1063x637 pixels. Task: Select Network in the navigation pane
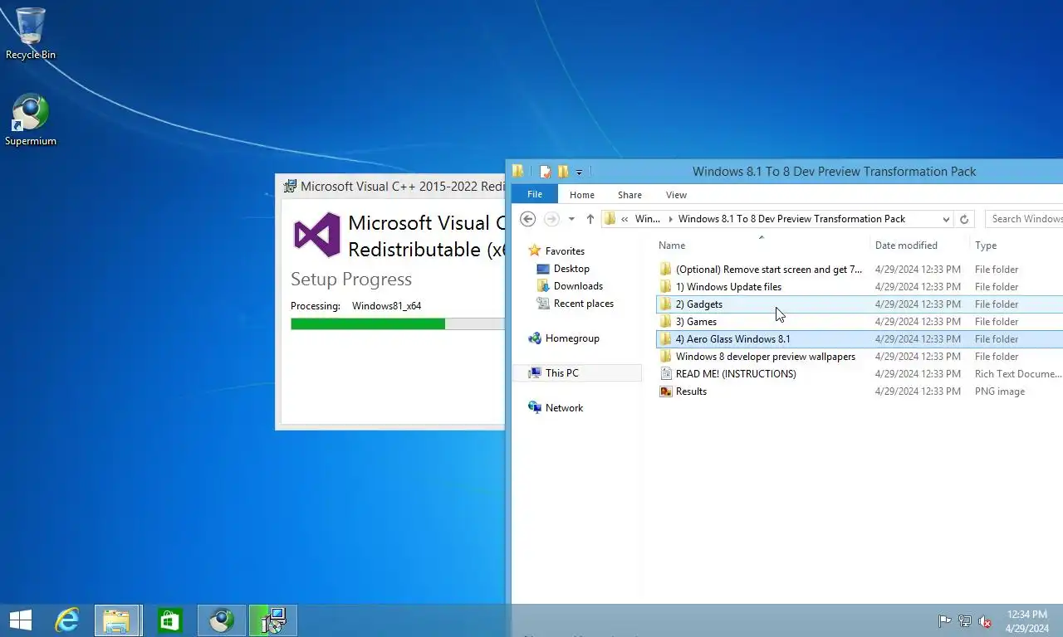[564, 408]
